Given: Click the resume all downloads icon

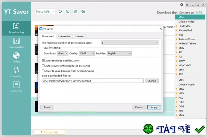Looking at the screenshot, I should tap(60, 11).
